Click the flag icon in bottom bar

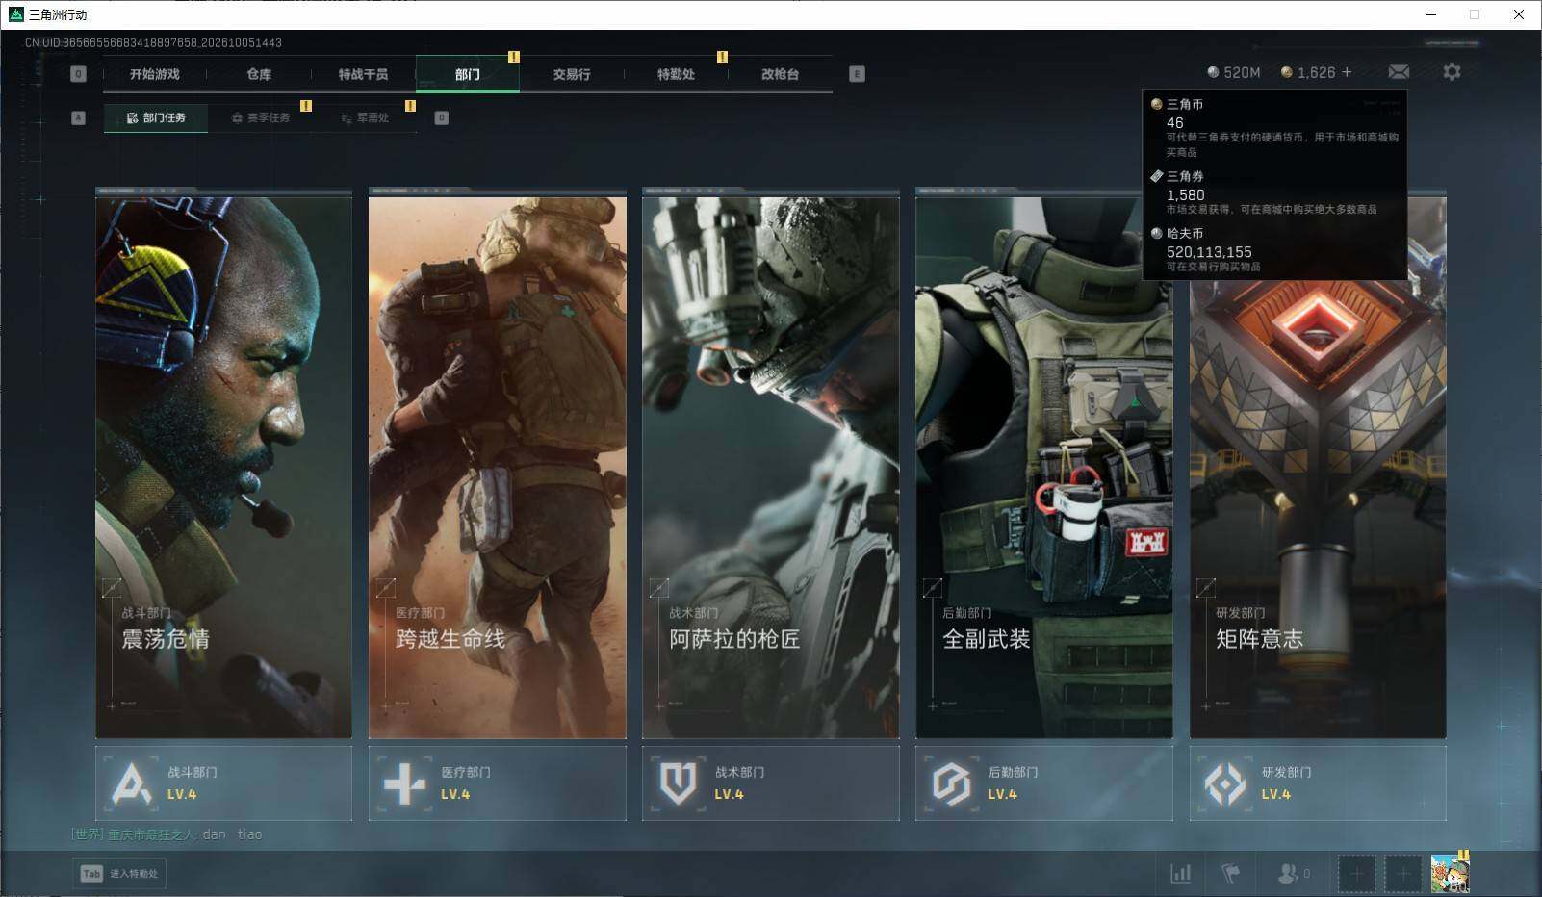(x=1230, y=874)
